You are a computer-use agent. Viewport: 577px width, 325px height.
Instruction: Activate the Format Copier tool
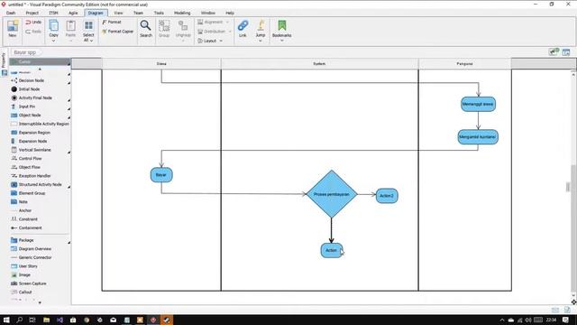pos(118,32)
